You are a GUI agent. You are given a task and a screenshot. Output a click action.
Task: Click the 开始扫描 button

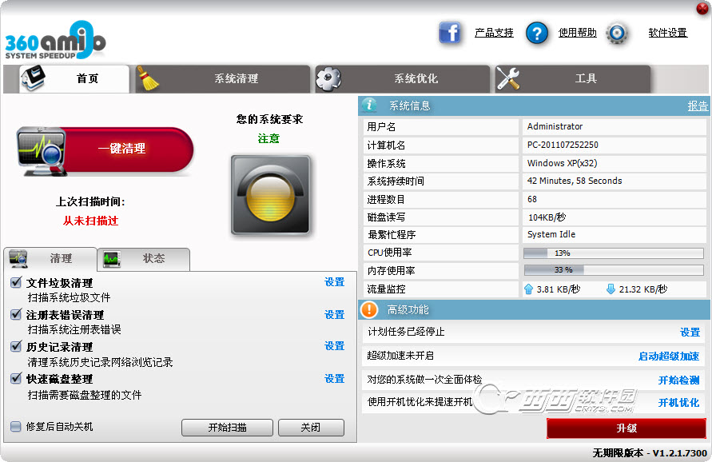[x=227, y=428]
